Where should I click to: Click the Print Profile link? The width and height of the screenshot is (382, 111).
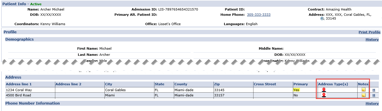tap(369, 32)
